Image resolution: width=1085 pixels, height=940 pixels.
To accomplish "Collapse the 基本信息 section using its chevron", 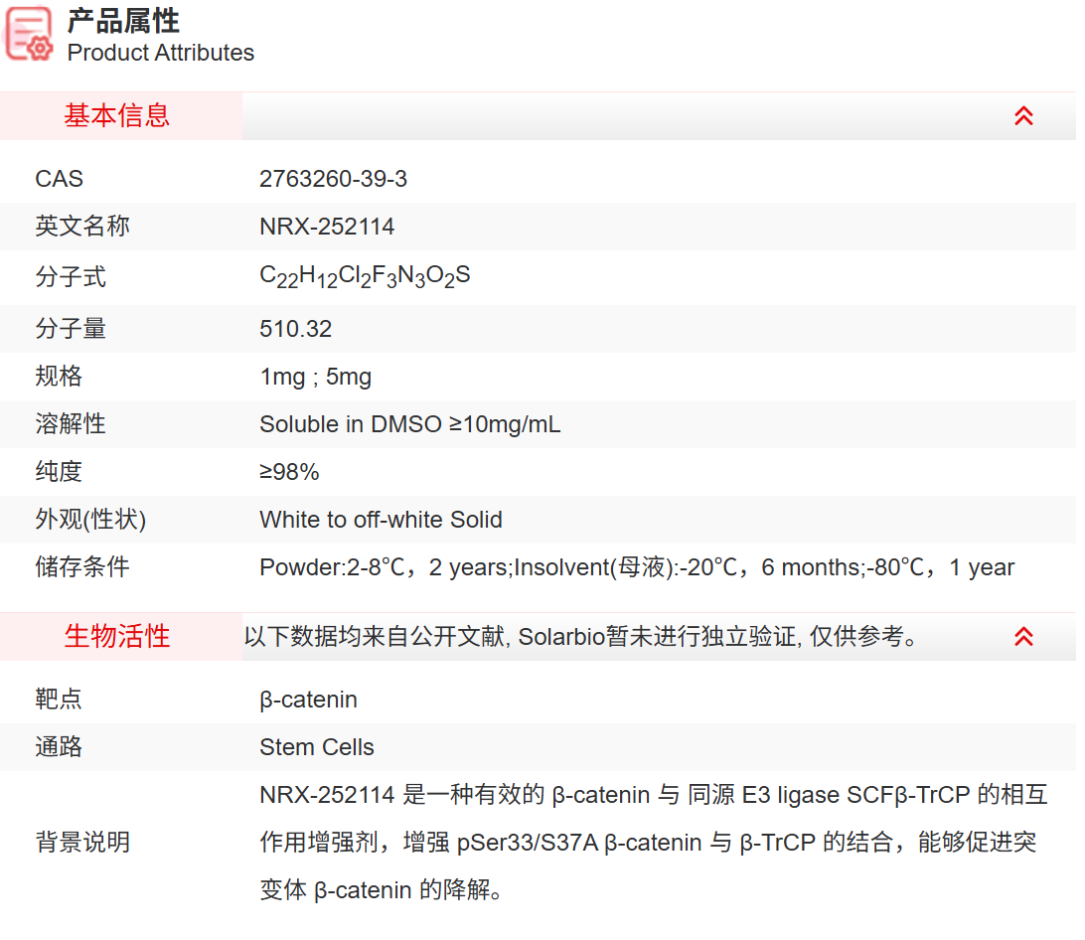I will (x=1023, y=116).
